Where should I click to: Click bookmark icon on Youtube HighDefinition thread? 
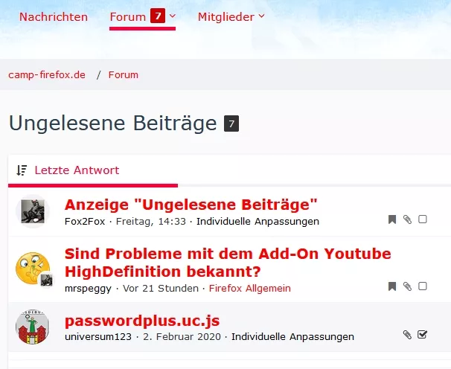392,286
